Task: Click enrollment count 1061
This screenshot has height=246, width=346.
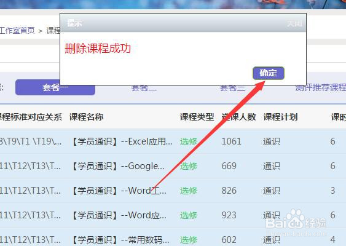Action: pos(232,141)
